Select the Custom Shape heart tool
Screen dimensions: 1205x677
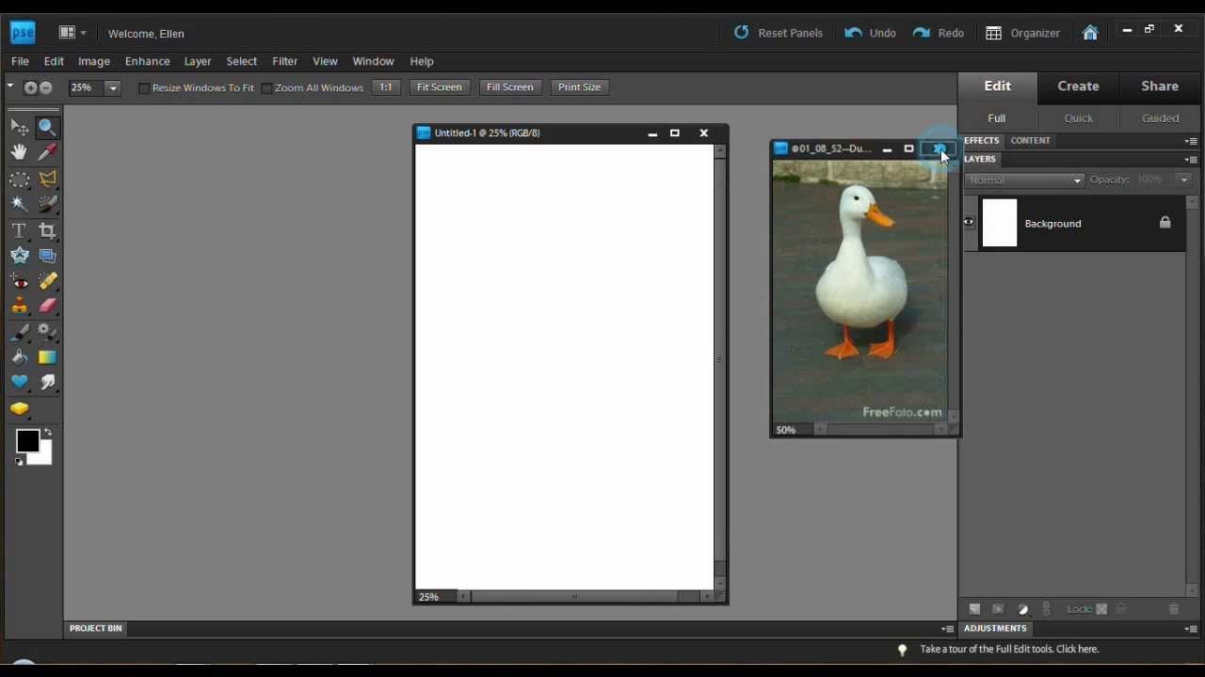point(19,383)
